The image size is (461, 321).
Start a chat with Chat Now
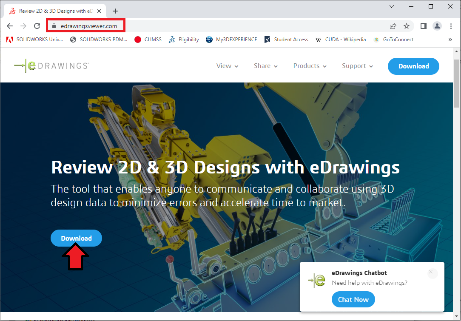353,299
